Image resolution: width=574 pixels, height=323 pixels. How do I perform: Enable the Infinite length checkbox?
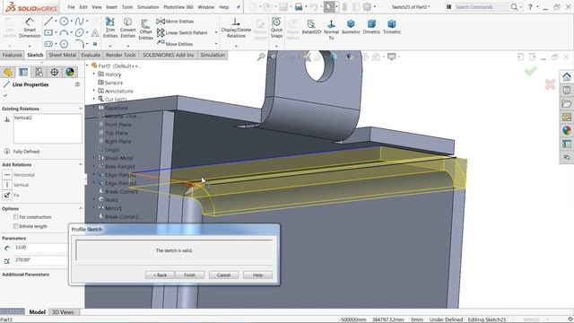point(16,226)
